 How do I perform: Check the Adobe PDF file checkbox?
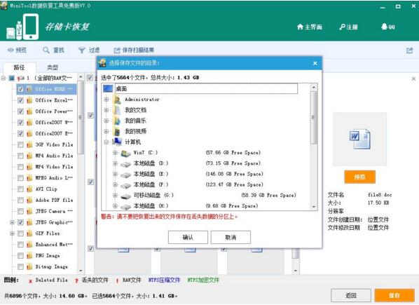tap(20, 201)
